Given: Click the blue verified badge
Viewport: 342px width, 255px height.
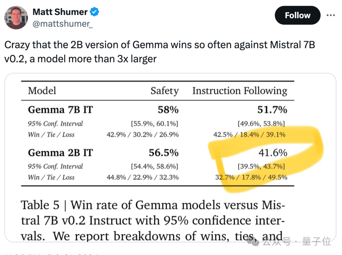Looking at the screenshot, I should coord(95,12).
